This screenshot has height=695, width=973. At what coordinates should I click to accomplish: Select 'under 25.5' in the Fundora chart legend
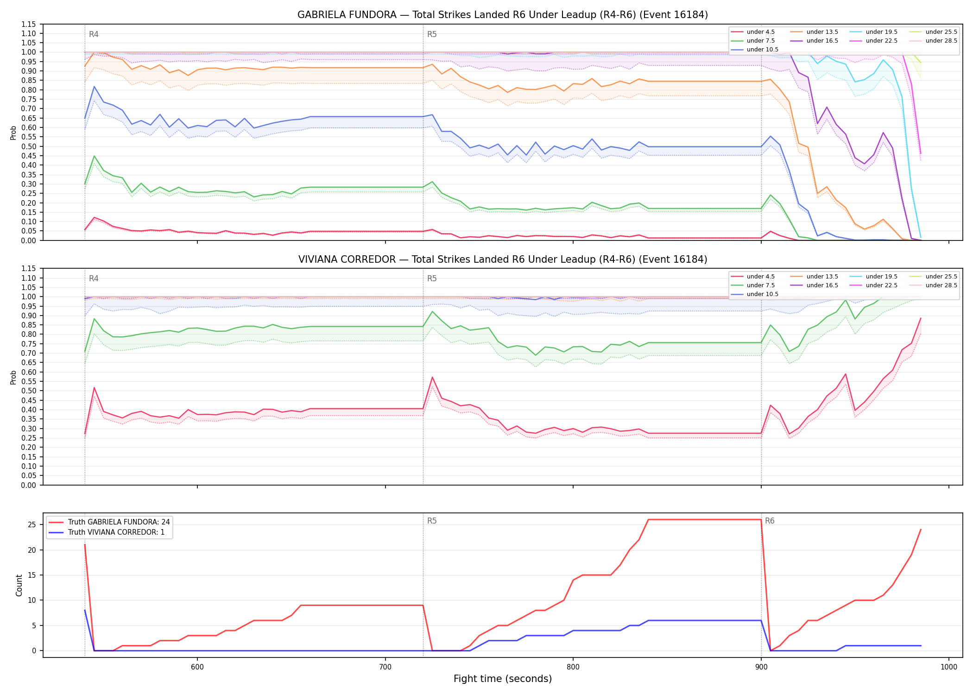click(x=933, y=32)
